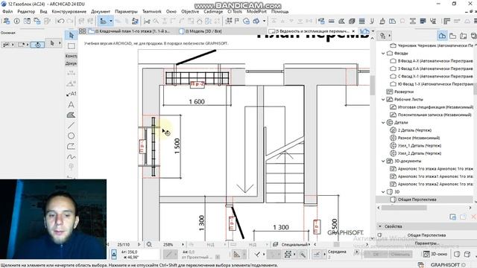Click the fit-in-window icon in bottom bar
This screenshot has height=268, width=477.
point(288,255)
